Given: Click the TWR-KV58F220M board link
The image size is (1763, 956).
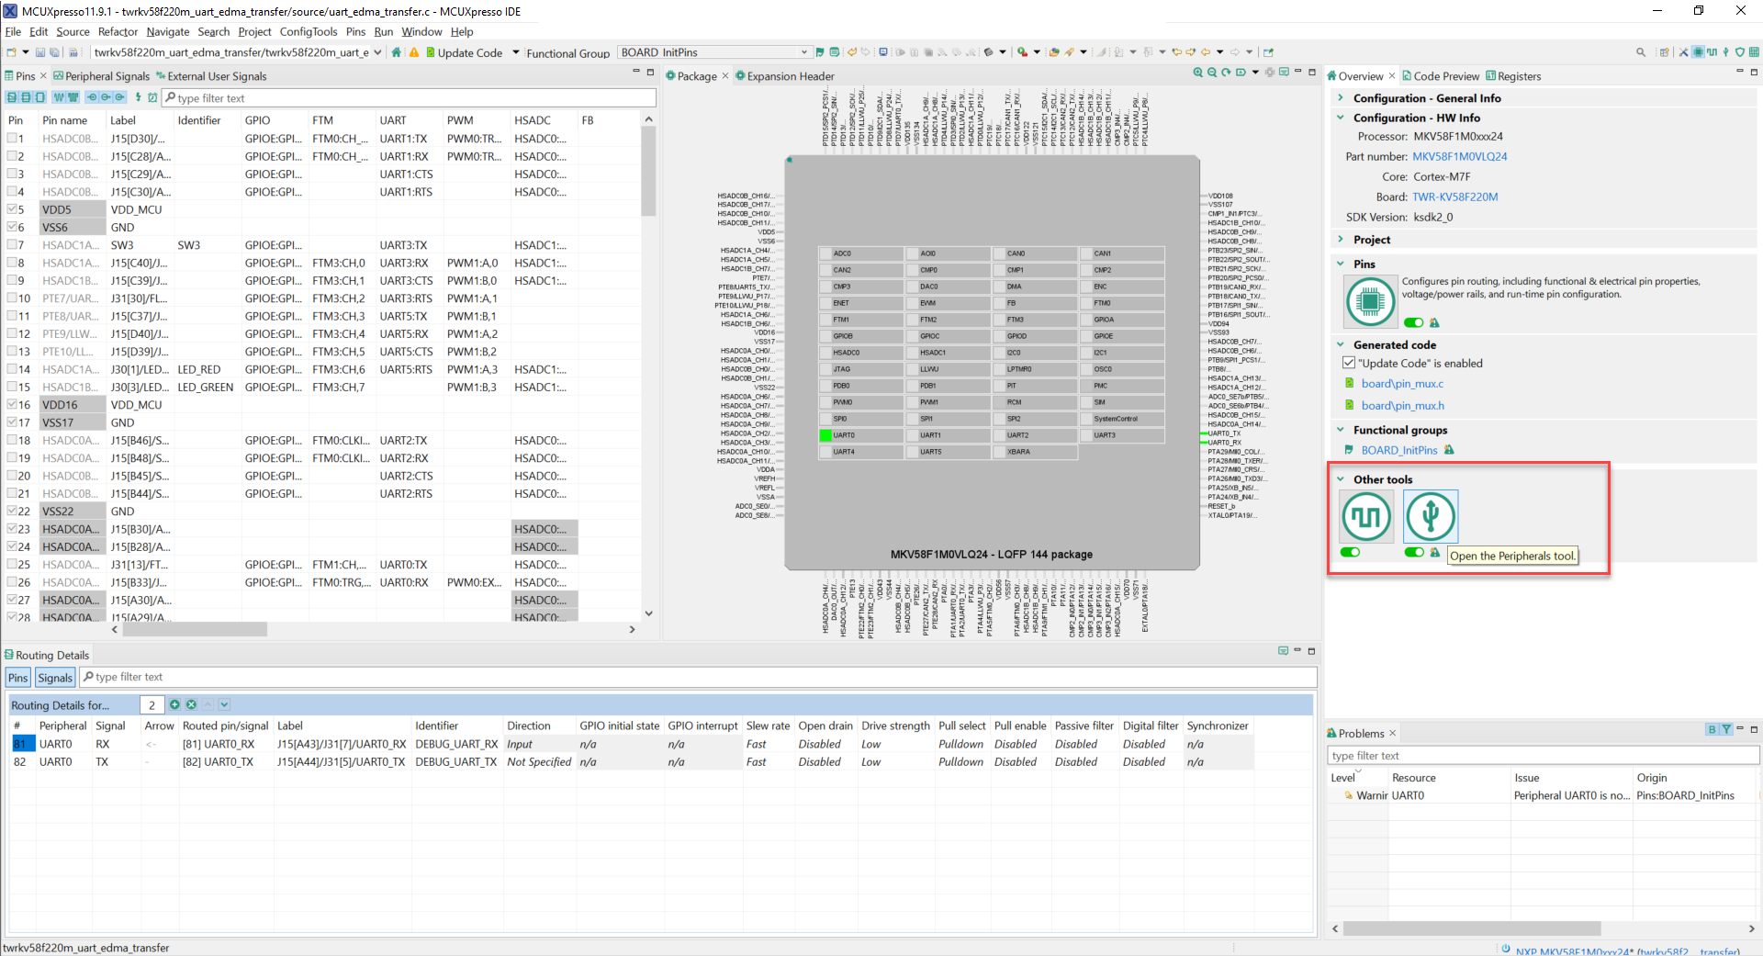Looking at the screenshot, I should coord(1454,197).
